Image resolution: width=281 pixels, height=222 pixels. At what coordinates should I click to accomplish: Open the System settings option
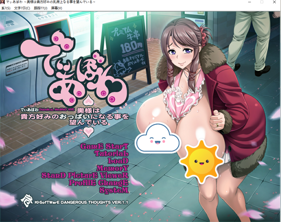click(x=114, y=190)
